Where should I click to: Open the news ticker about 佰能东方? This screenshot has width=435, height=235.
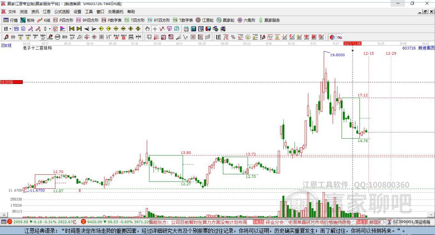click(x=198, y=222)
